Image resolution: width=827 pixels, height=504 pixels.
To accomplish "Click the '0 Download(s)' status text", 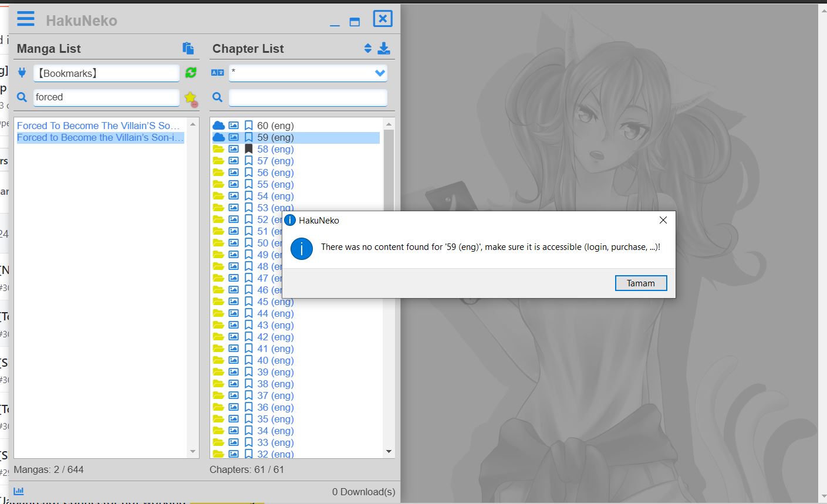I will click(364, 492).
